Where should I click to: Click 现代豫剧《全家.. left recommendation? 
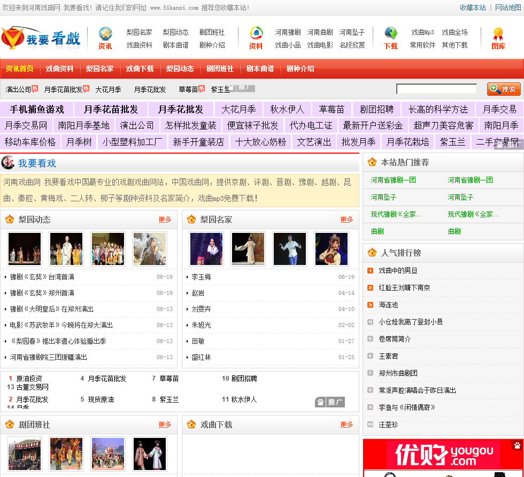396,214
